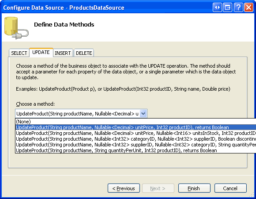Close the Configure Data Source dialog
The width and height of the screenshot is (256, 199).
tap(248, 8)
